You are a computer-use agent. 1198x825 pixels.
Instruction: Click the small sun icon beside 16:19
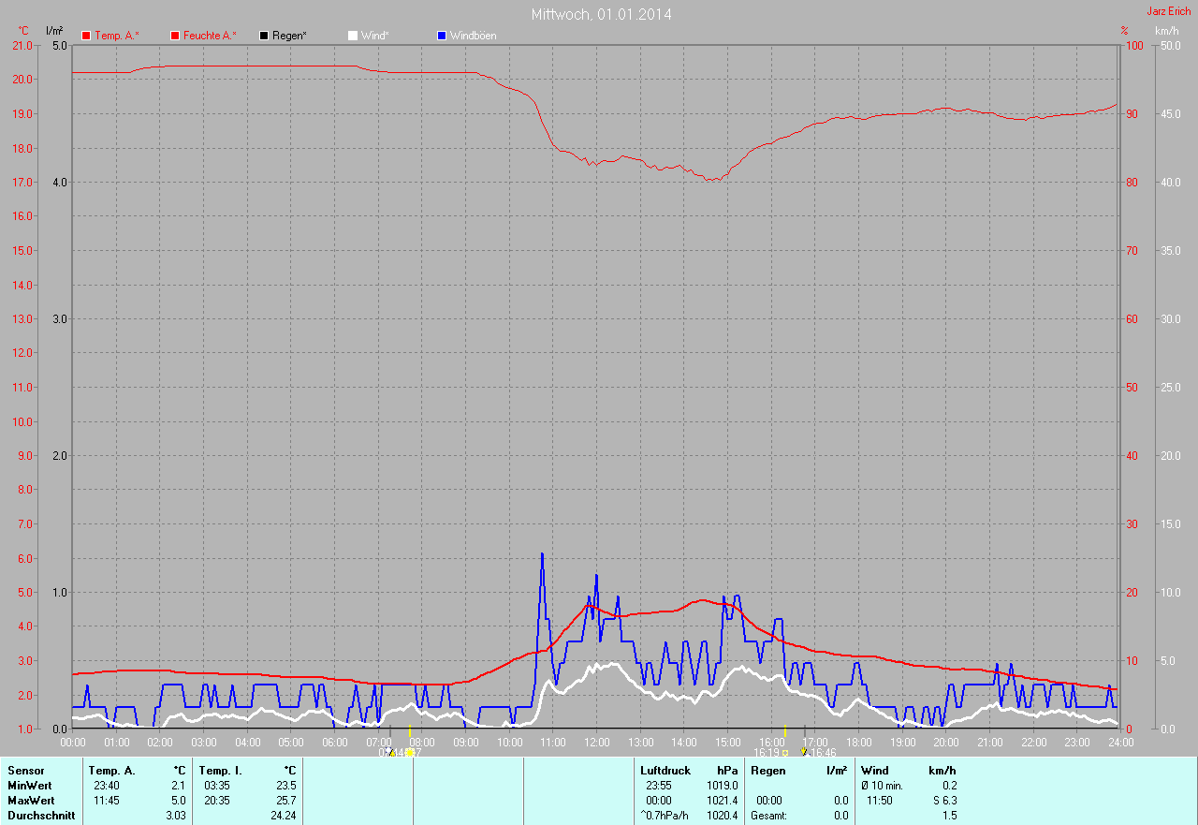[785, 752]
